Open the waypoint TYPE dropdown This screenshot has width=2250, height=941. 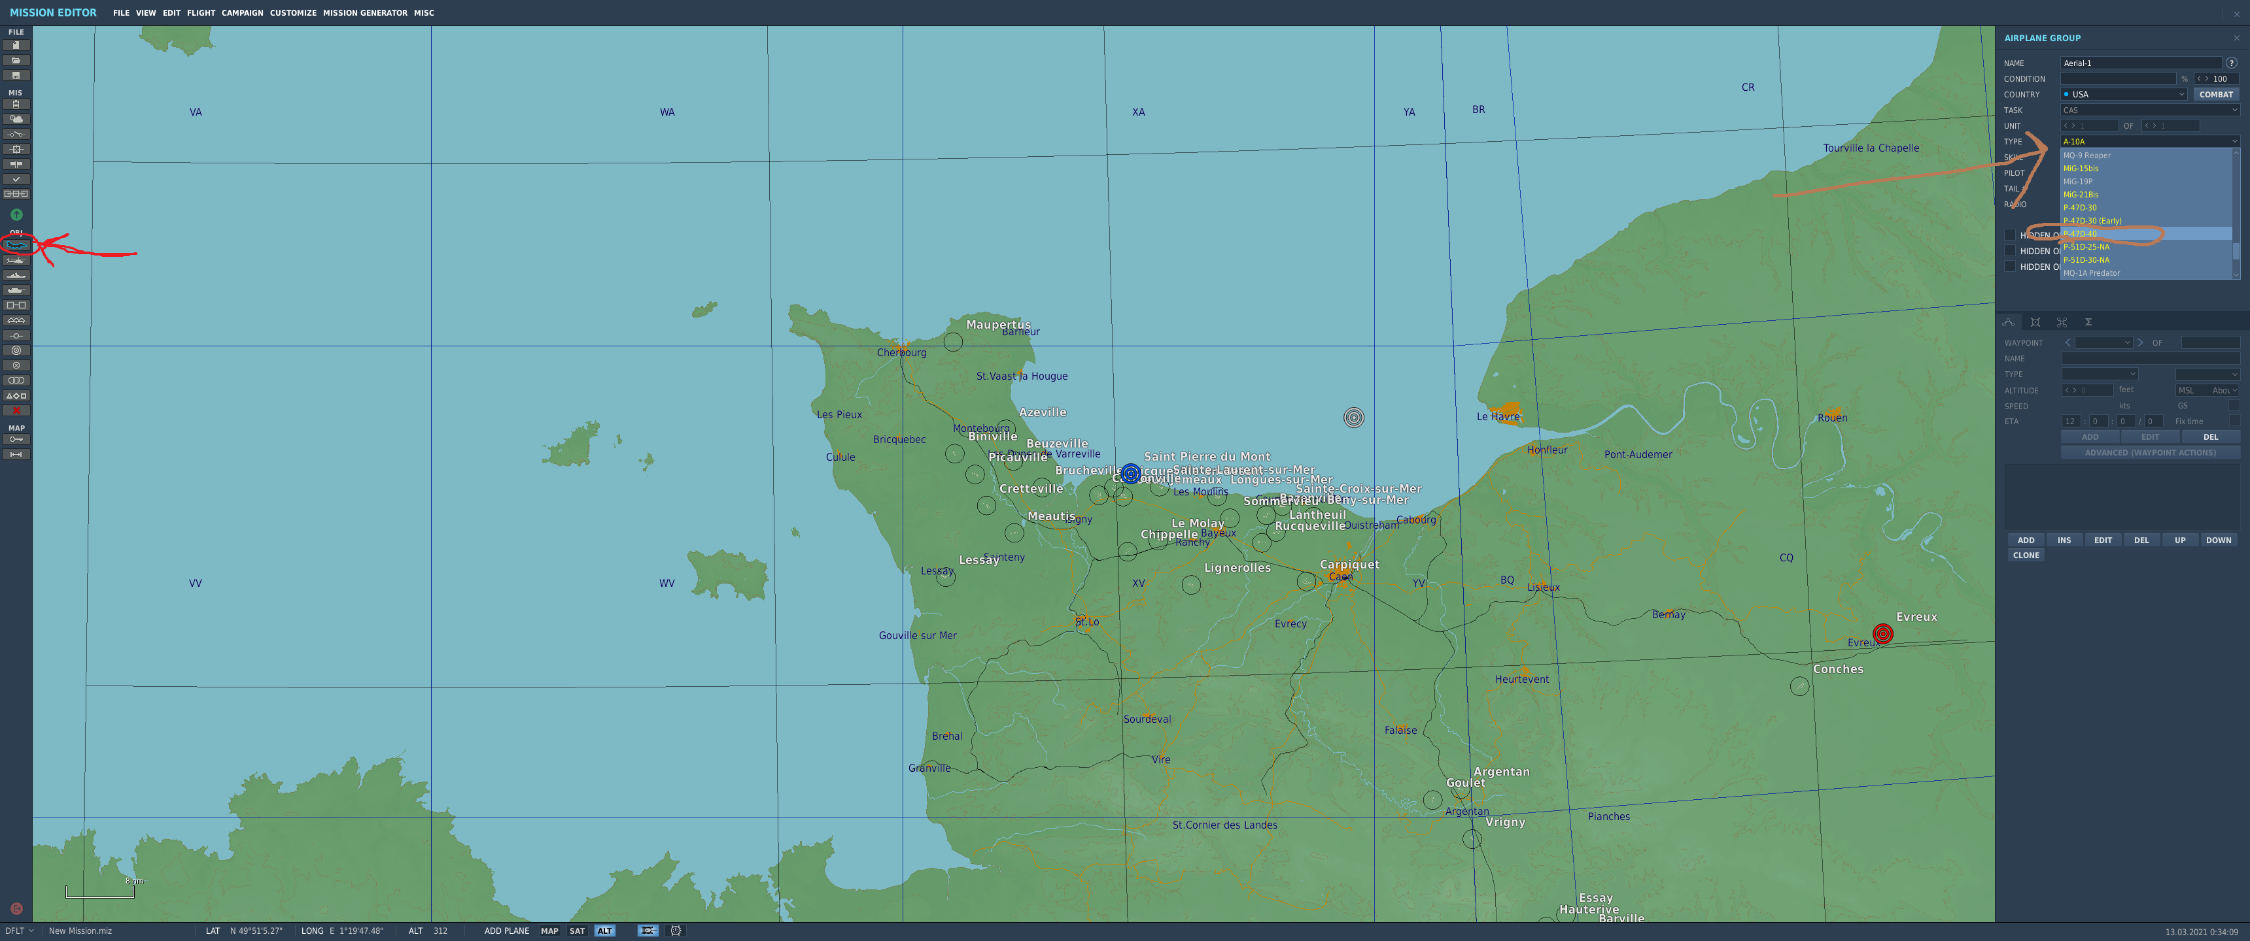tap(2099, 374)
